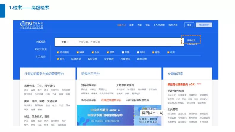Viewport: 235px width, 132px height.
Task: Open 建筑、能源、冶炼、交通运输 category
Action: click(x=41, y=101)
